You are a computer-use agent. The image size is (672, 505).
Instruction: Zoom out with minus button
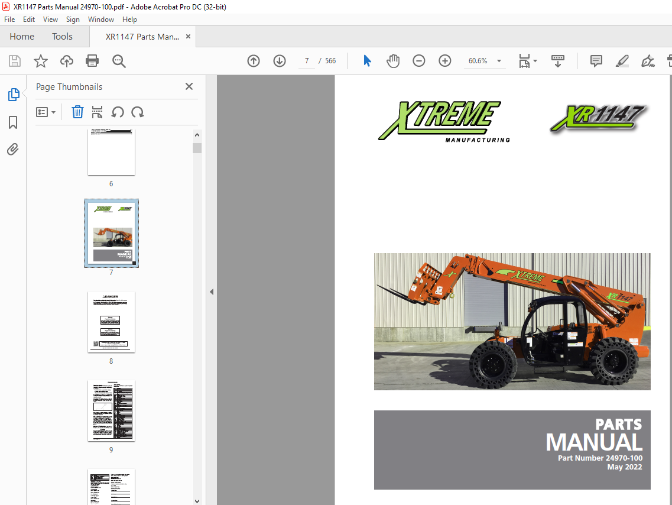418,61
